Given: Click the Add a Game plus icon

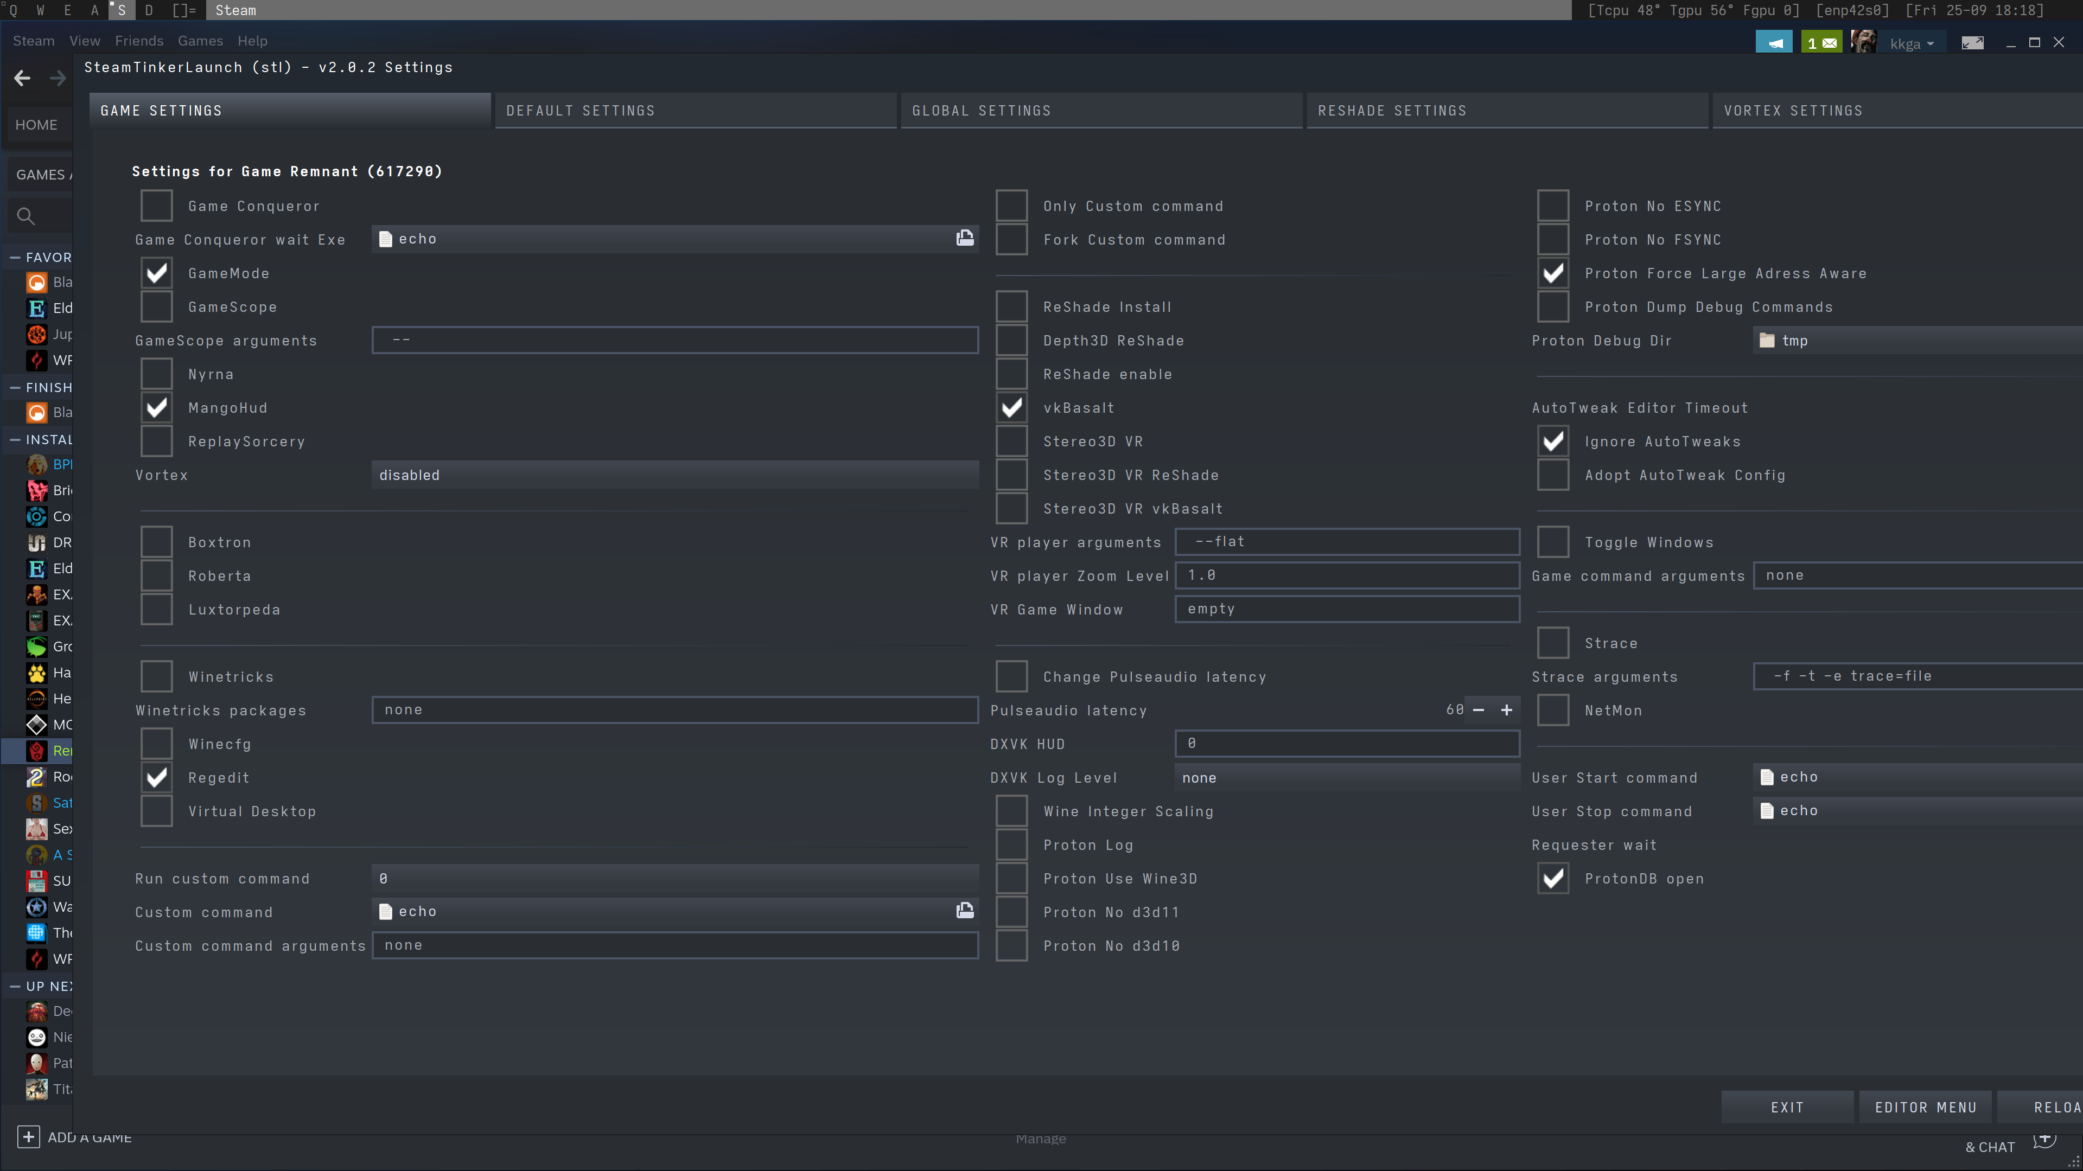Looking at the screenshot, I should [x=28, y=1136].
